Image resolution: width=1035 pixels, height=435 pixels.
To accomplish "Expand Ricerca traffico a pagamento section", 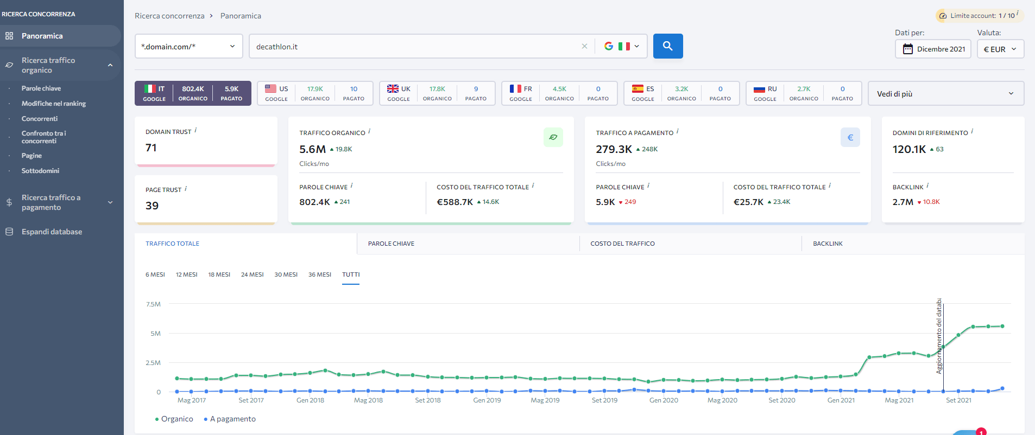I will pos(60,202).
